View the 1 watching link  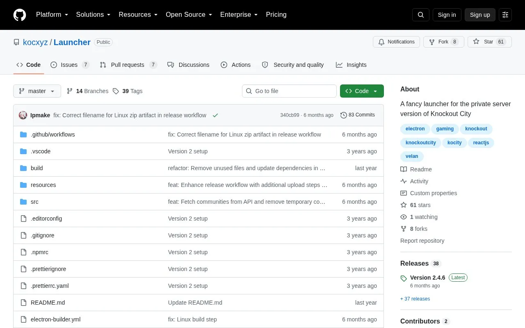click(419, 217)
